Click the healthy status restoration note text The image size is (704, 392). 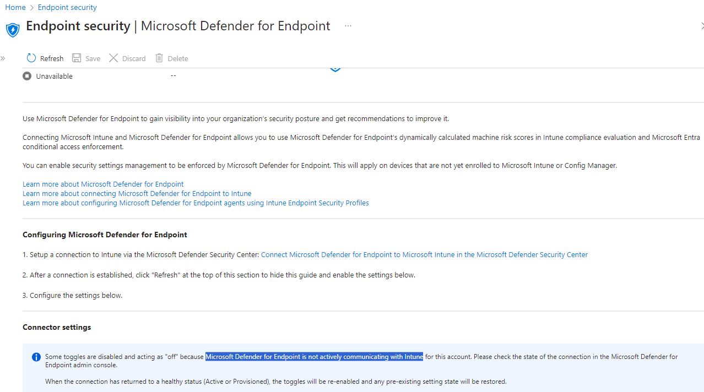tap(275, 381)
